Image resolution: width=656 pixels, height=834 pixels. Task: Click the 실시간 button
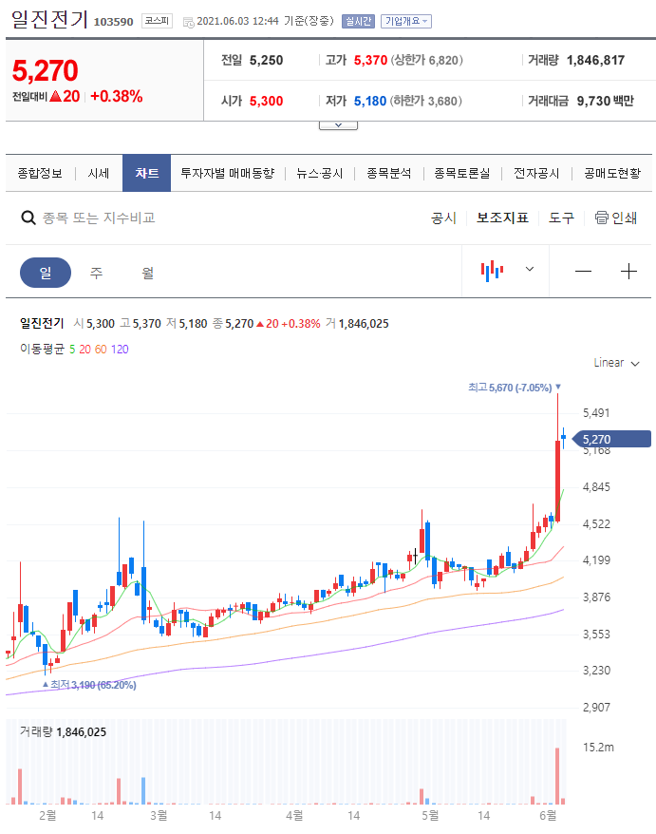point(358,21)
